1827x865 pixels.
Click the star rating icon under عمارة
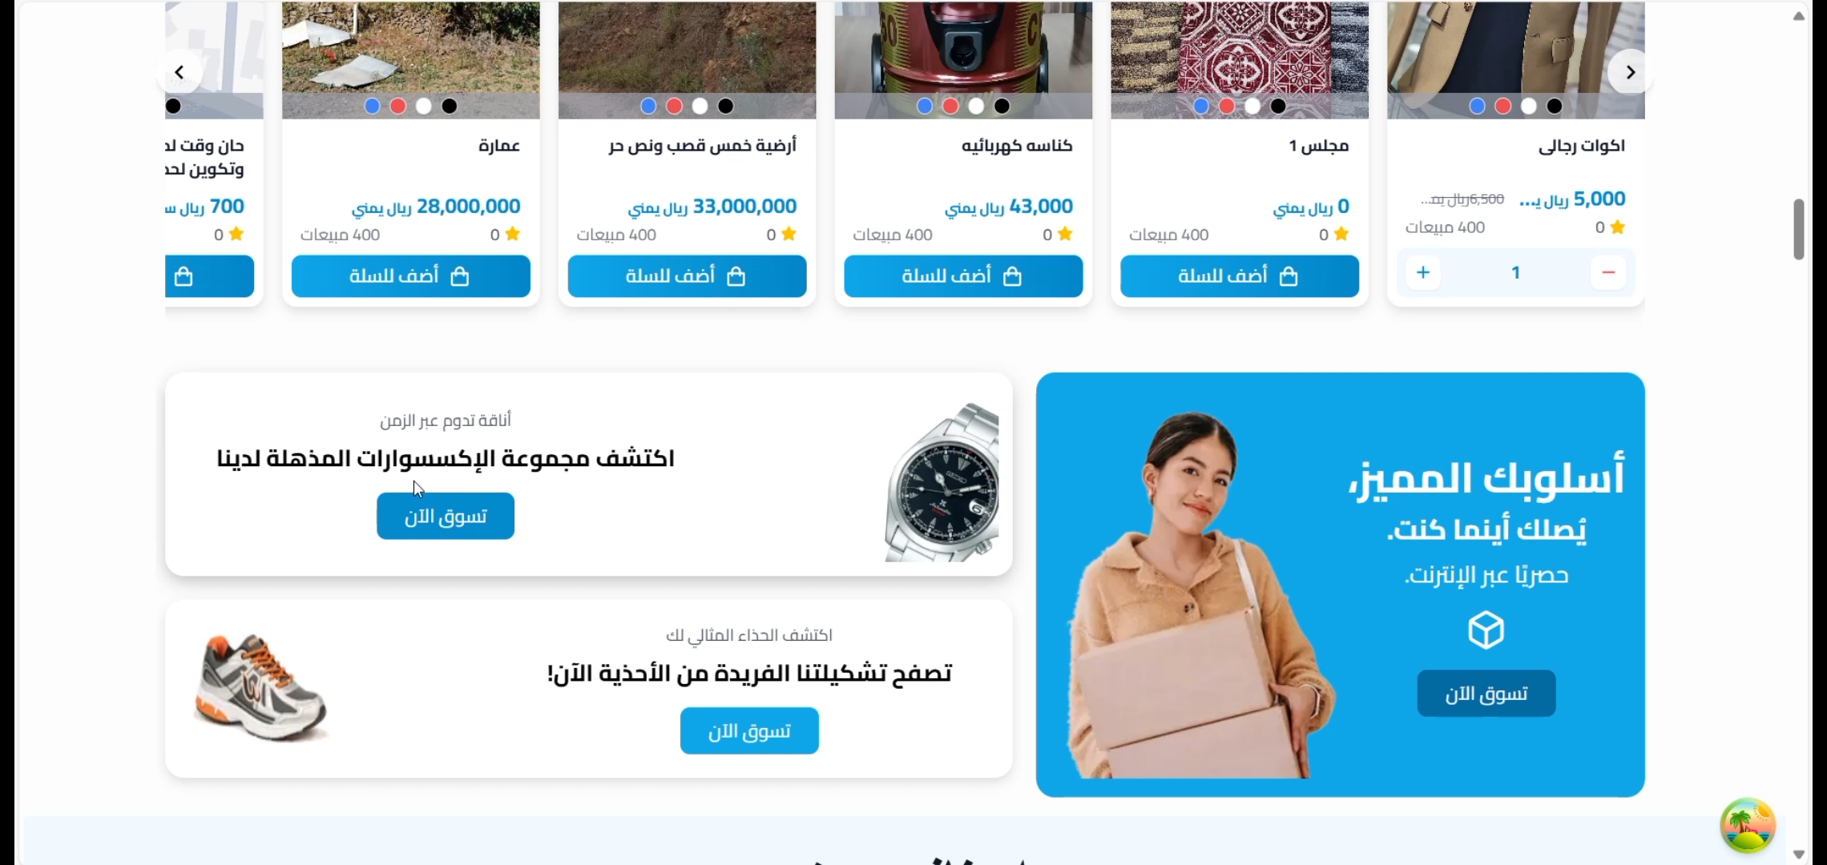point(513,234)
